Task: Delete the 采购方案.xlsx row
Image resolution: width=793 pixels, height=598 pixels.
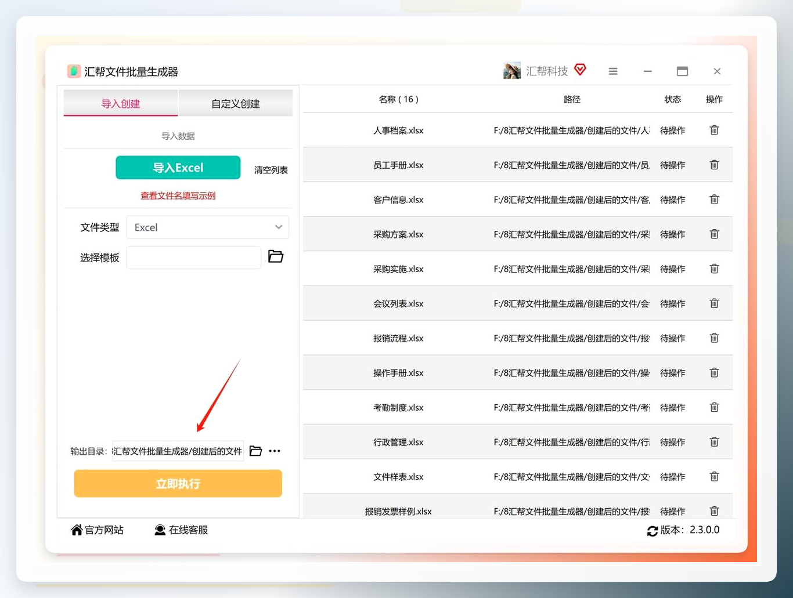Action: (x=714, y=234)
